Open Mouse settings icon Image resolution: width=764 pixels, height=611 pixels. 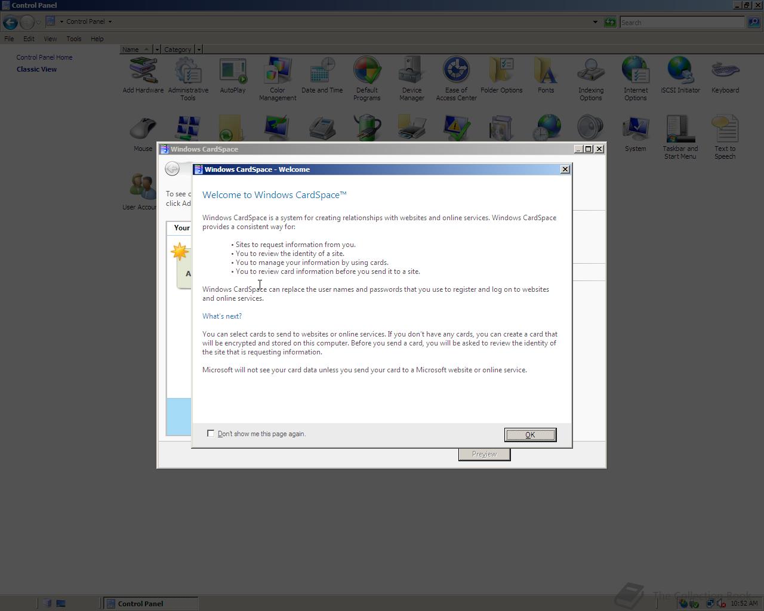click(x=143, y=134)
